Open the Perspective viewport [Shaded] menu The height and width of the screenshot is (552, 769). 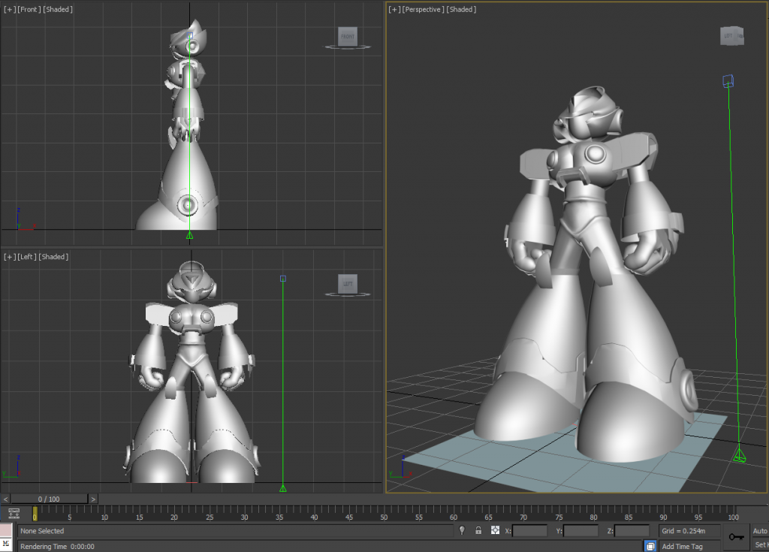click(461, 9)
